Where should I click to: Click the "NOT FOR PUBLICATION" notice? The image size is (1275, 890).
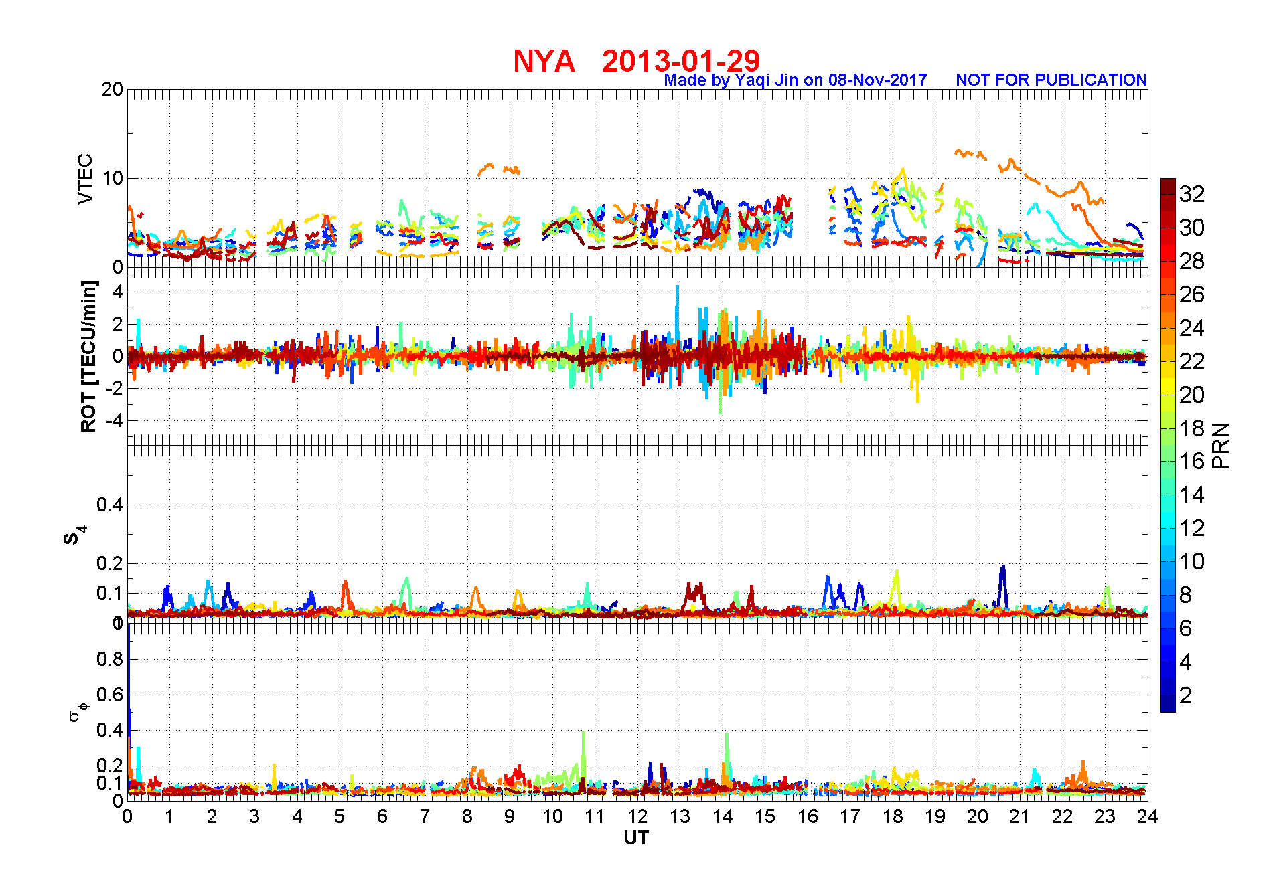coord(1051,80)
